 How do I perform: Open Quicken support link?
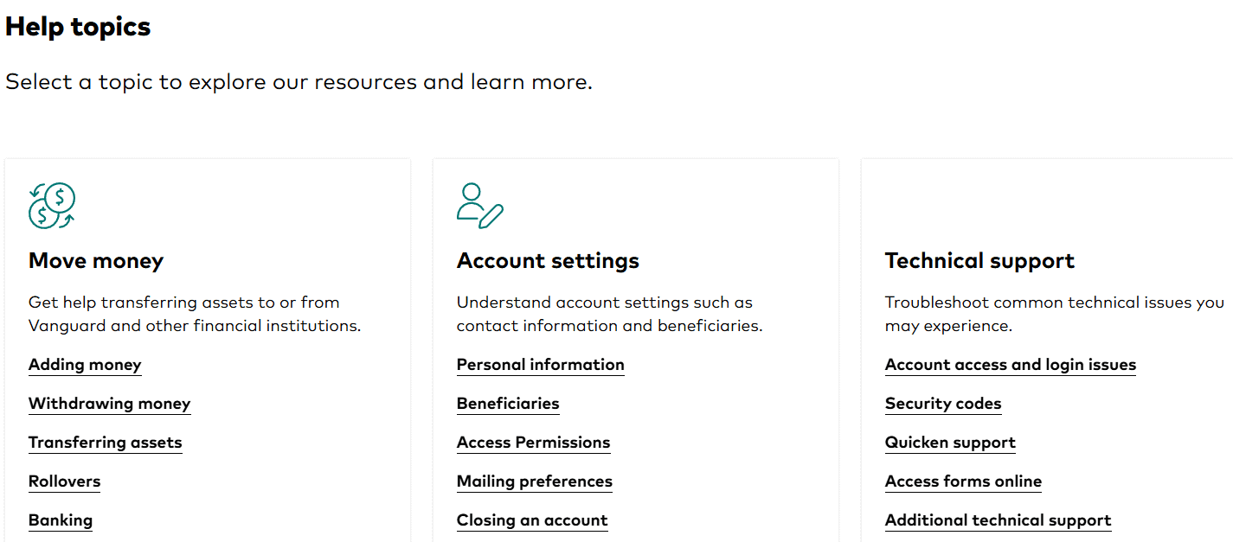[x=950, y=443]
